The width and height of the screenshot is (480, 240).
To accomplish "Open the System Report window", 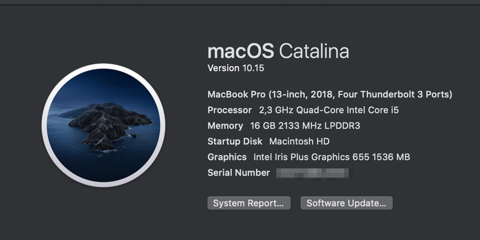I will tap(248, 203).
